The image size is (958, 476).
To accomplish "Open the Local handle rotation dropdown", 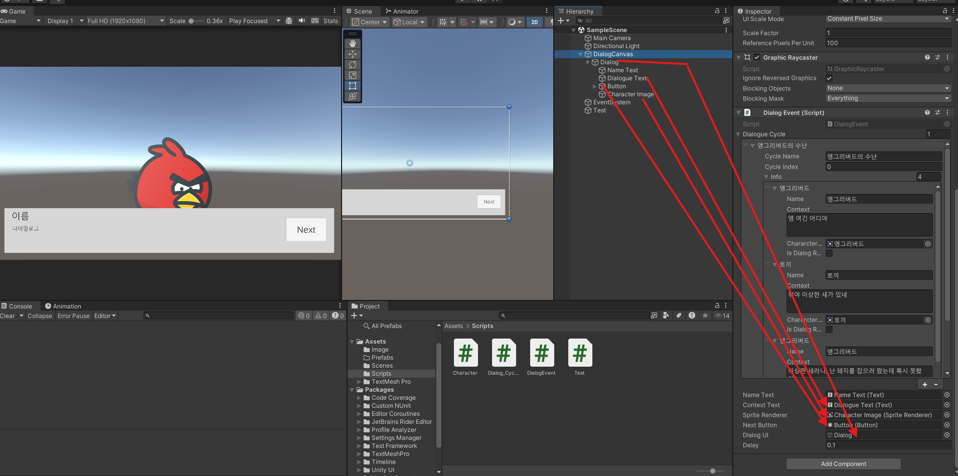I will point(409,22).
